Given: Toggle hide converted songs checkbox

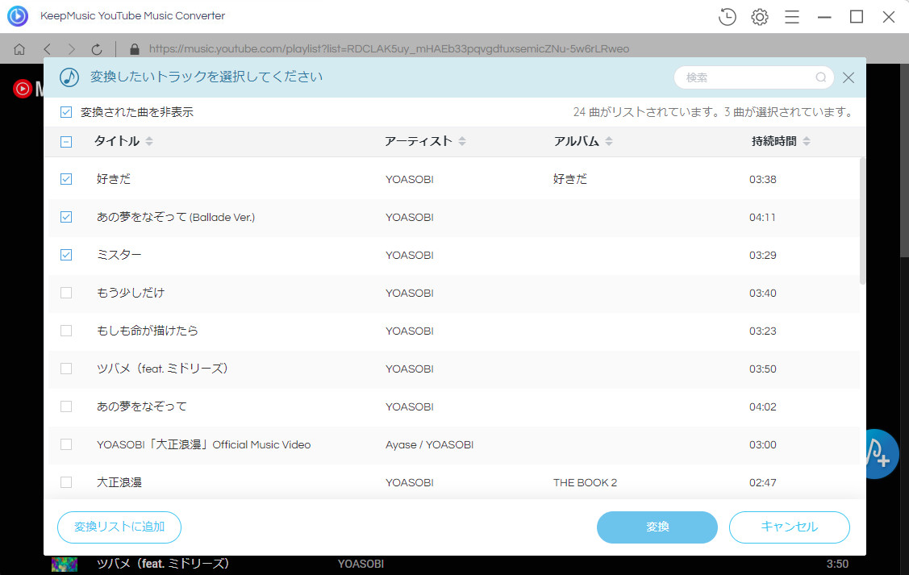Looking at the screenshot, I should click(x=66, y=112).
